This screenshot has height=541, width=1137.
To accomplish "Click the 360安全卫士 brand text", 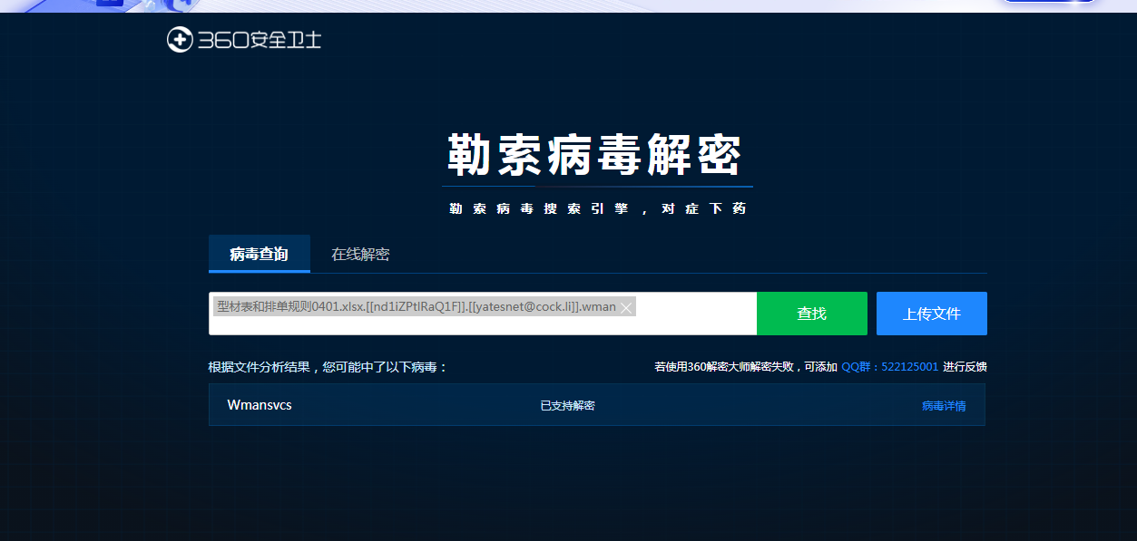I will point(260,40).
